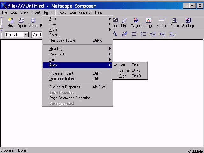204x153 pixels.
Task: Expand the Size submenu
Action: point(77,24)
